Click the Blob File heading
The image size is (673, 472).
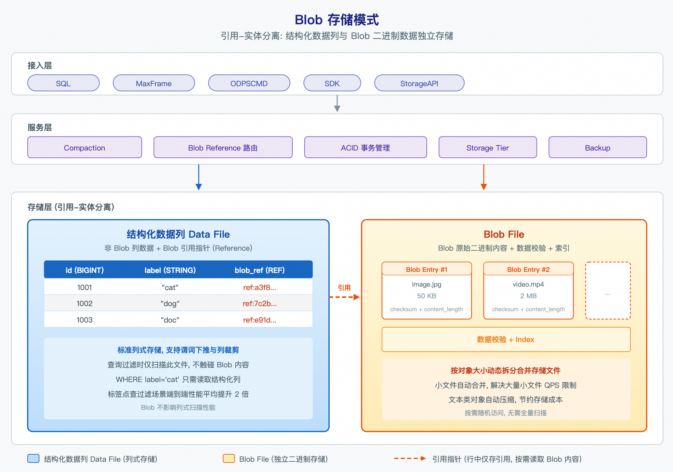[x=504, y=234]
